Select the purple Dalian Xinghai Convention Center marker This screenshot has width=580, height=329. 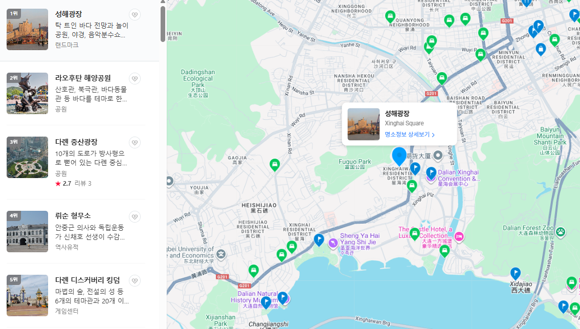(x=431, y=174)
